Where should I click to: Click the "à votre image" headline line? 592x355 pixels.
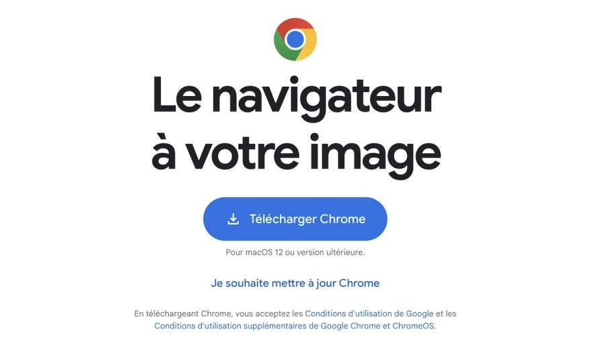tap(296, 156)
